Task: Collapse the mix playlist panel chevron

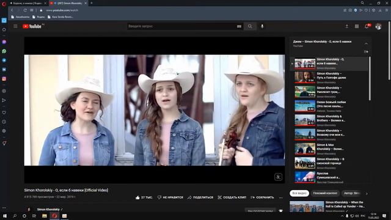Action: point(366,43)
